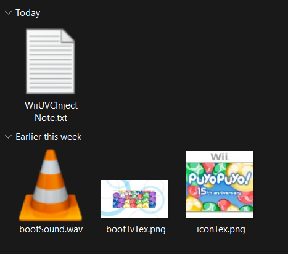Collapse the Earlier this week group chevron

pos(8,137)
